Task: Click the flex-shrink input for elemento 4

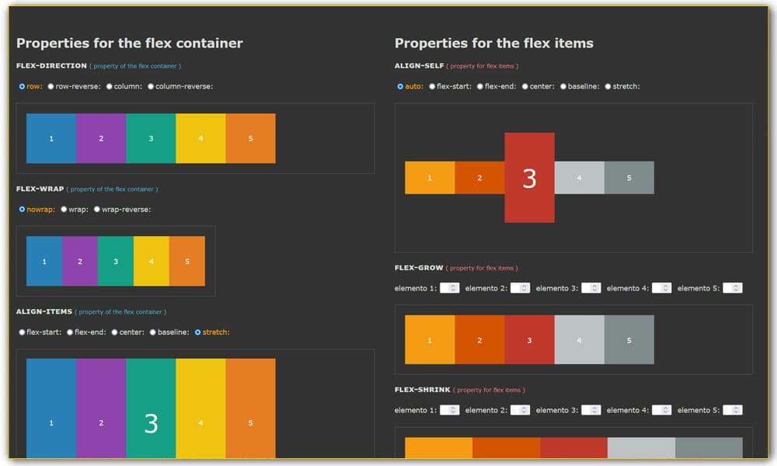Action: coord(660,409)
